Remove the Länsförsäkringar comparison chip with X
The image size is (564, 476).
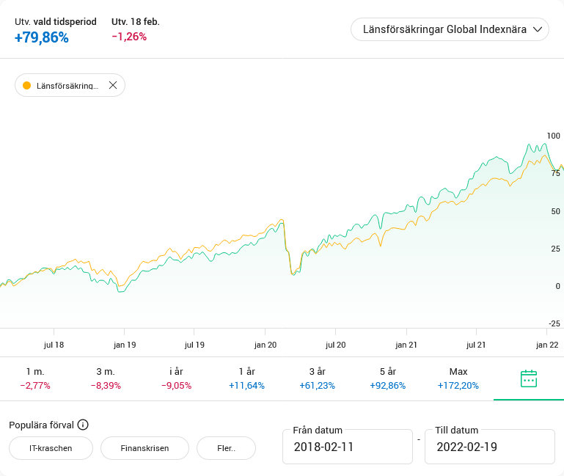click(x=113, y=85)
